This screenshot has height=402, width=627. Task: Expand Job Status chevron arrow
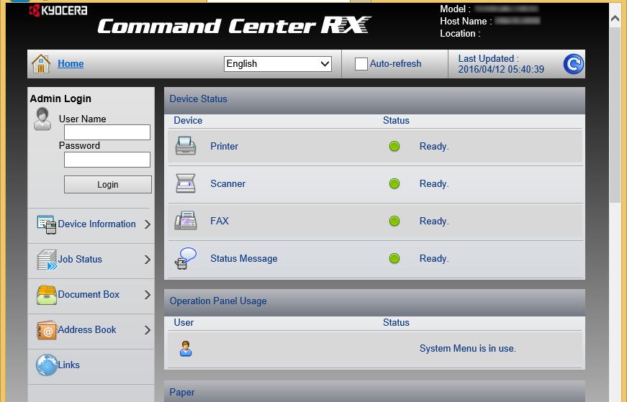tap(148, 260)
